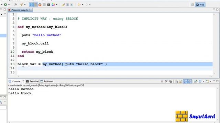Click the end keyword on line 11

21,56
